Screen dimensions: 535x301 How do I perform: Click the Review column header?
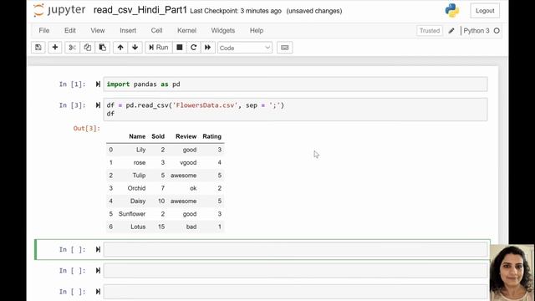186,136
